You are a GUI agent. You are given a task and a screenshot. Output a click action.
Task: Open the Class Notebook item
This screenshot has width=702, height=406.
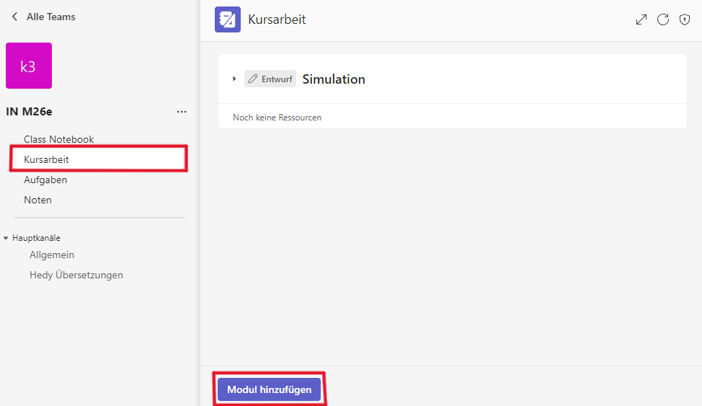tap(58, 139)
